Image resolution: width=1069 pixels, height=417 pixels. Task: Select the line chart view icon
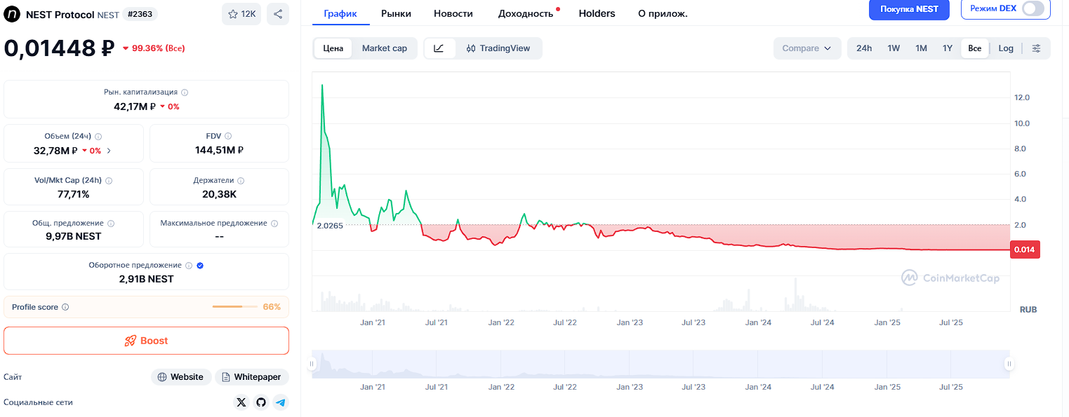(438, 48)
